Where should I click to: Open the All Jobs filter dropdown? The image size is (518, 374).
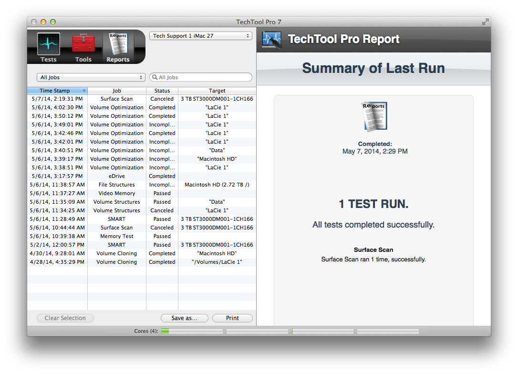pos(91,77)
